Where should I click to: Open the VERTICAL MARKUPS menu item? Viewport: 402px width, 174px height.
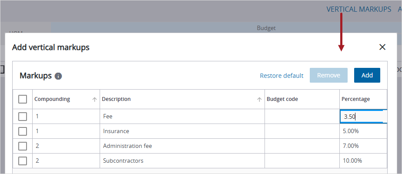point(358,9)
